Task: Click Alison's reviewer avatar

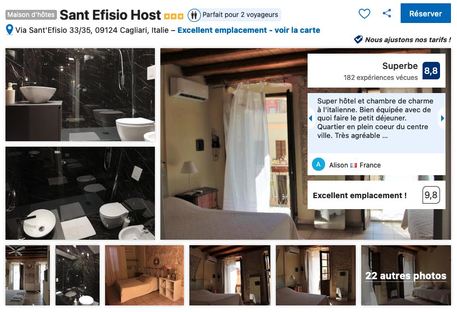Action: click(319, 164)
